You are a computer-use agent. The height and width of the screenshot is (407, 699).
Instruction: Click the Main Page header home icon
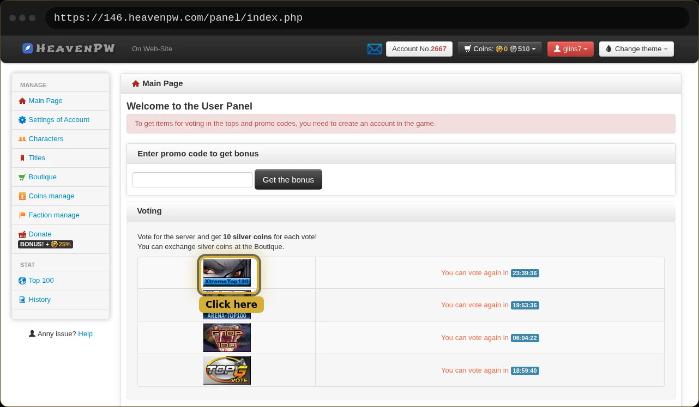[x=136, y=83]
